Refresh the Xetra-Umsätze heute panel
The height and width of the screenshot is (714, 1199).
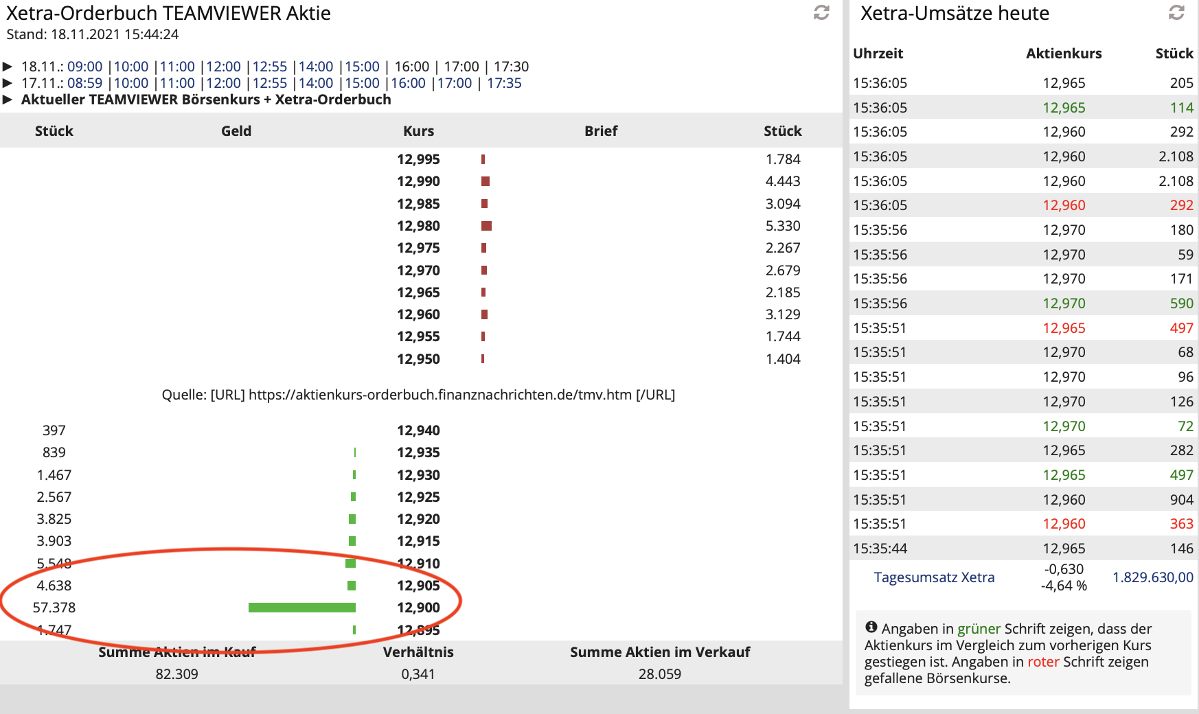click(1176, 12)
